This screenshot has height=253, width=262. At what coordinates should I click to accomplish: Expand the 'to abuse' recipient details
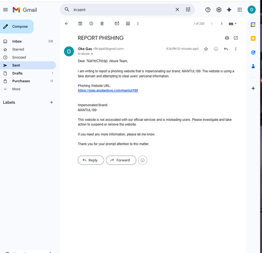tap(92, 54)
